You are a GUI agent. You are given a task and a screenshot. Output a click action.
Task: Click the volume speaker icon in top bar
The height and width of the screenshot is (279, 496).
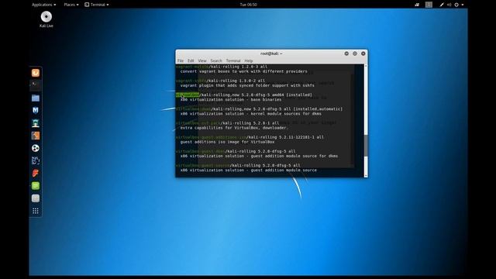[x=449, y=5]
